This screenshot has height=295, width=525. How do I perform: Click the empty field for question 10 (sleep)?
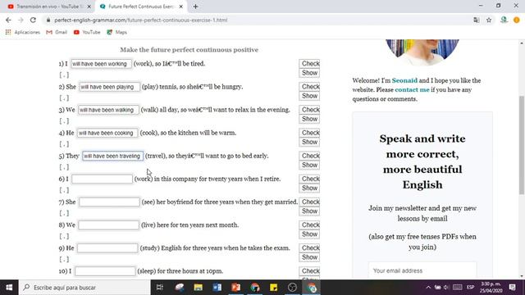[105, 271]
